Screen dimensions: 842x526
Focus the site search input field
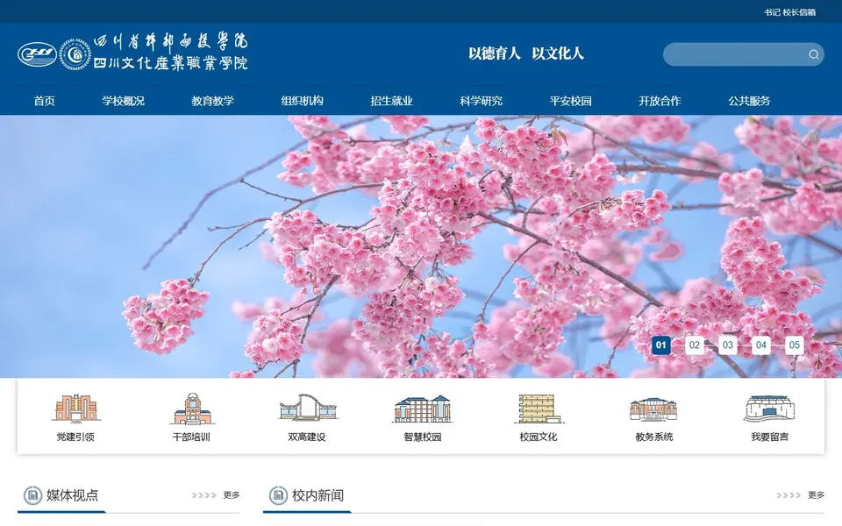click(743, 54)
